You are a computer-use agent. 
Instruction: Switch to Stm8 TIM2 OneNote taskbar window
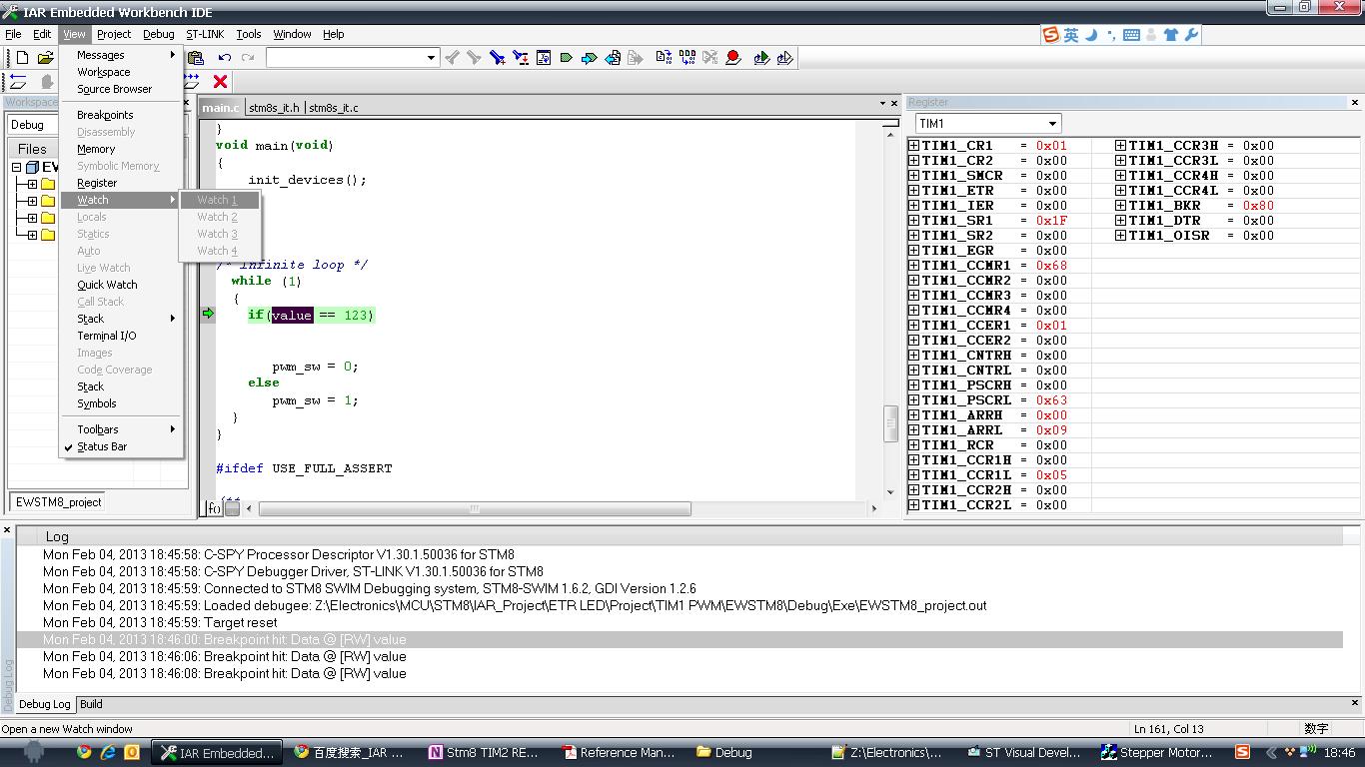(484, 752)
